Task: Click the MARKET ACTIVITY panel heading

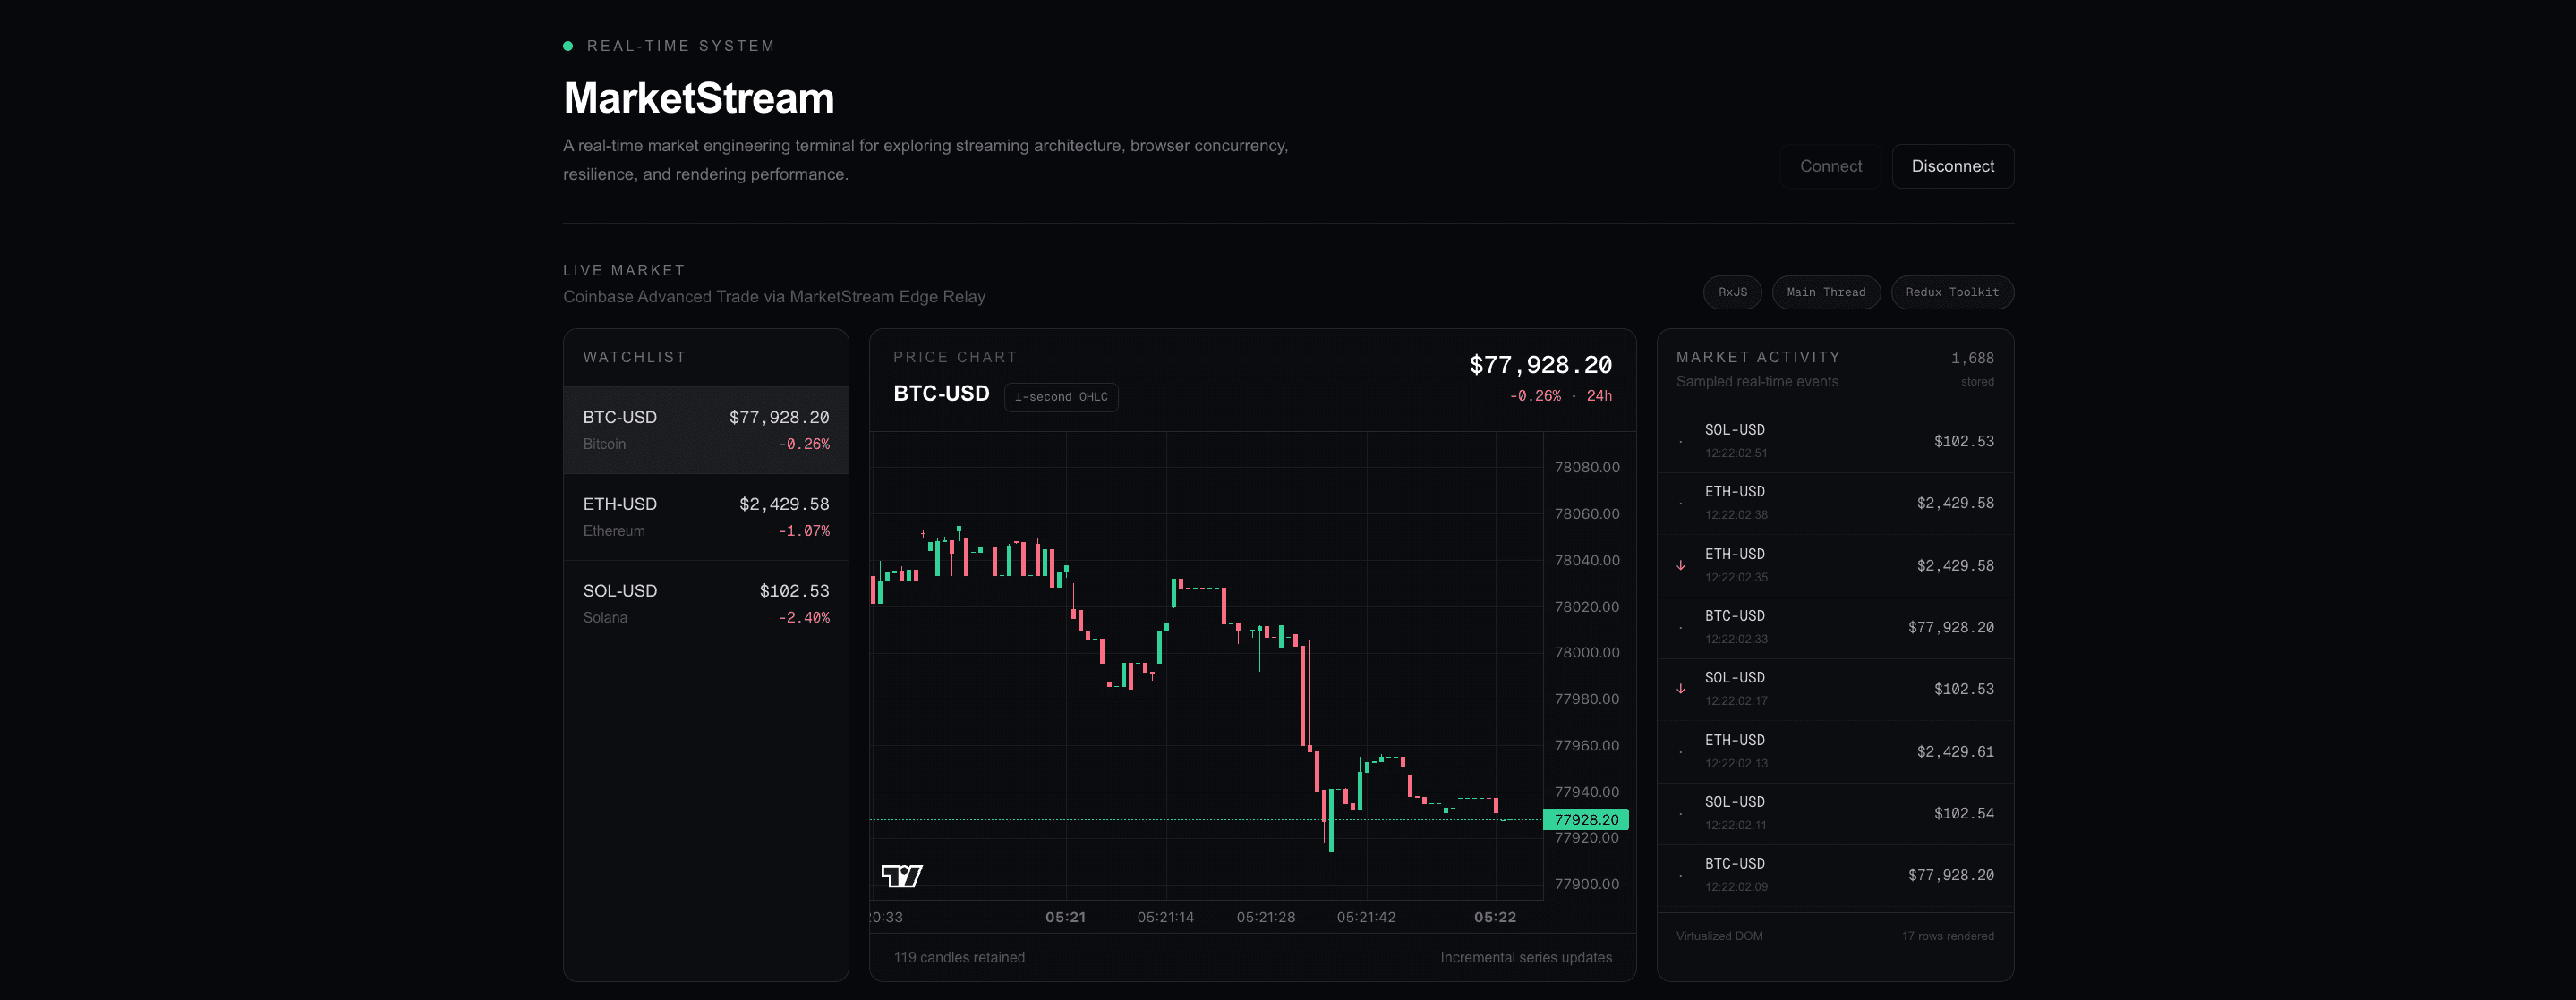Action: coord(1758,357)
